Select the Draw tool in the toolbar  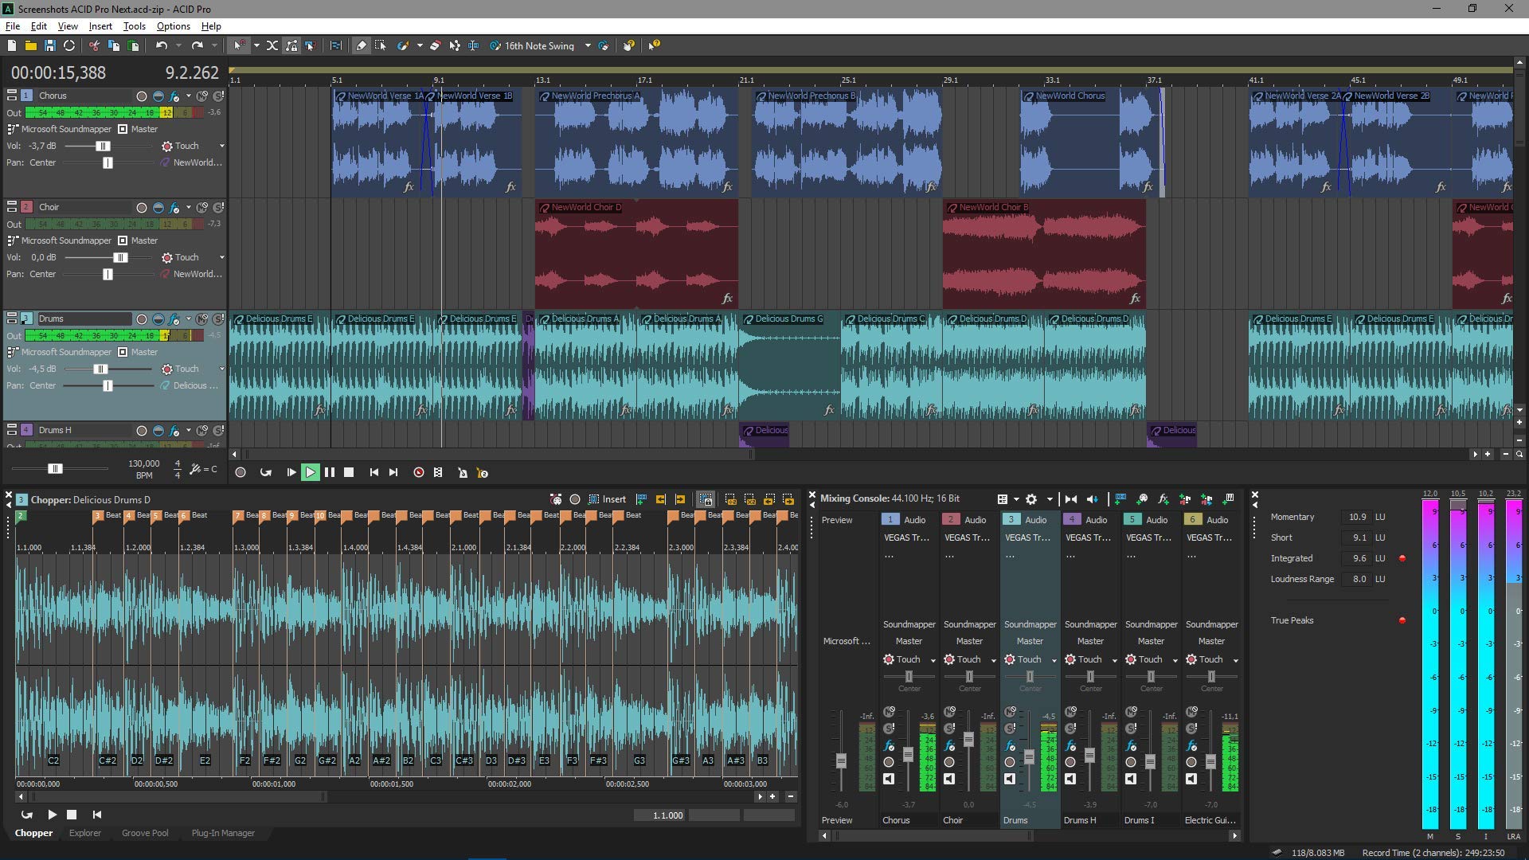pyautogui.click(x=362, y=45)
